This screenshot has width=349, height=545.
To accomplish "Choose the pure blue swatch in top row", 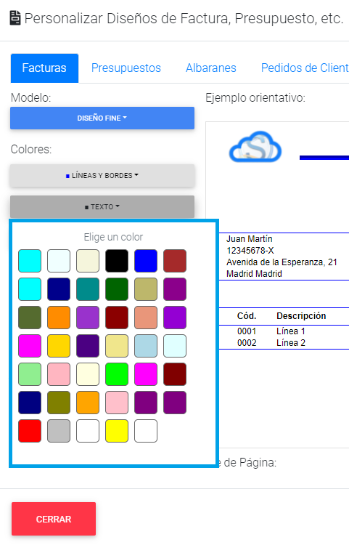I will [146, 261].
